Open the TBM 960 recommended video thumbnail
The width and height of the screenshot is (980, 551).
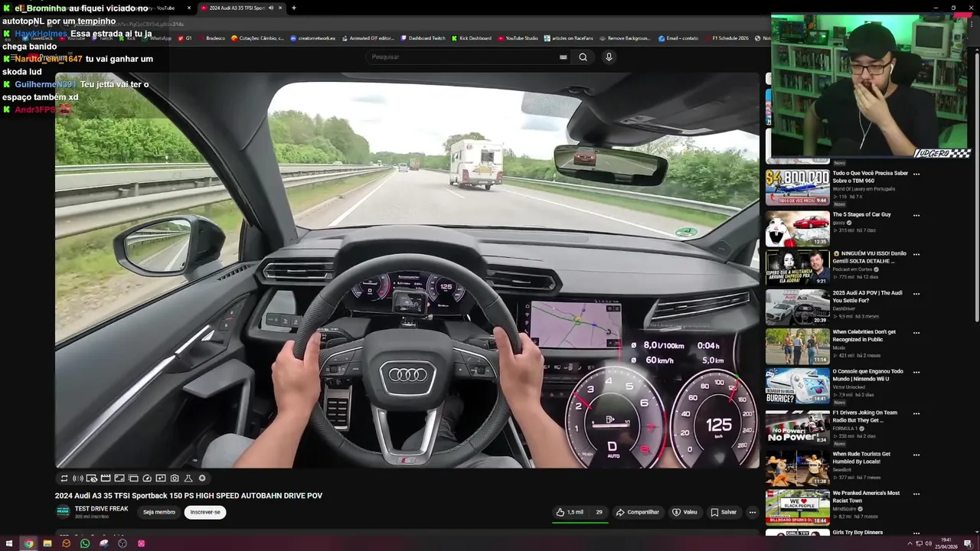(x=797, y=187)
